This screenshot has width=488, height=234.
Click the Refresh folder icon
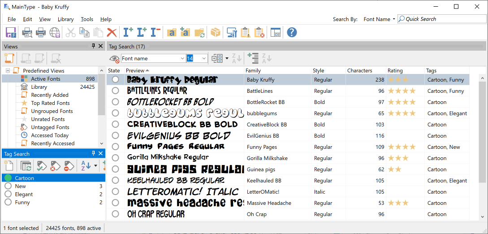coord(199,32)
